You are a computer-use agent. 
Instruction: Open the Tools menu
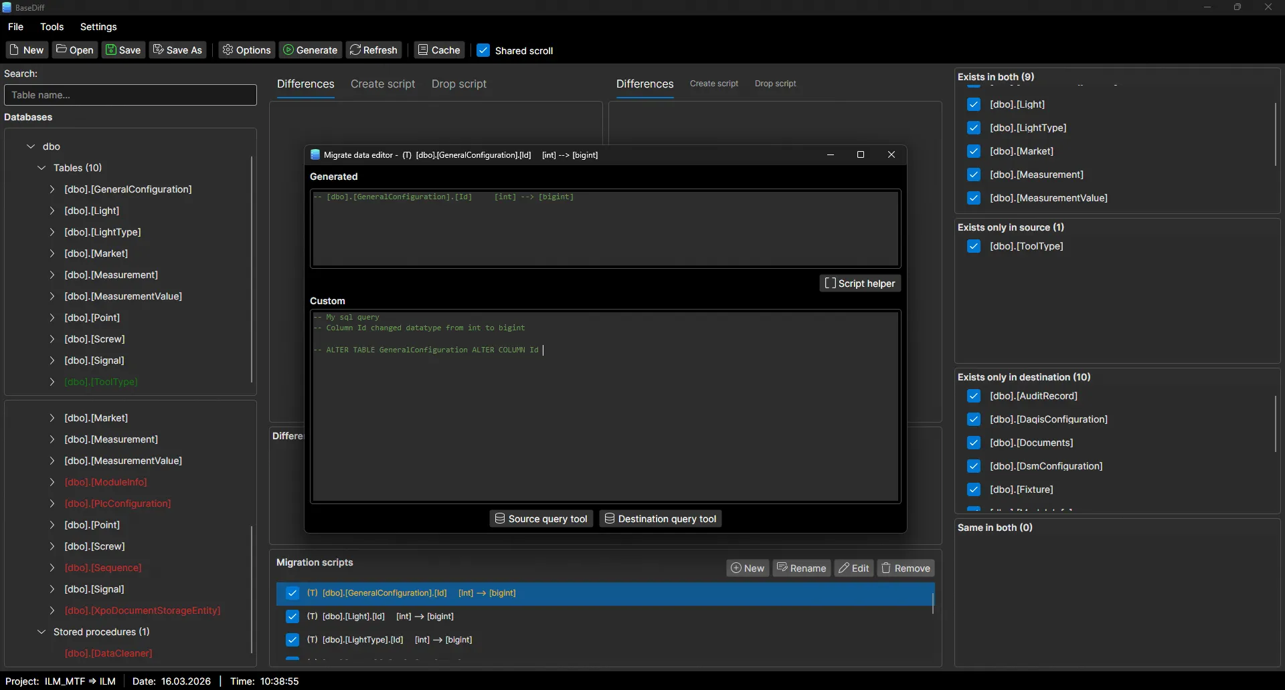[52, 27]
